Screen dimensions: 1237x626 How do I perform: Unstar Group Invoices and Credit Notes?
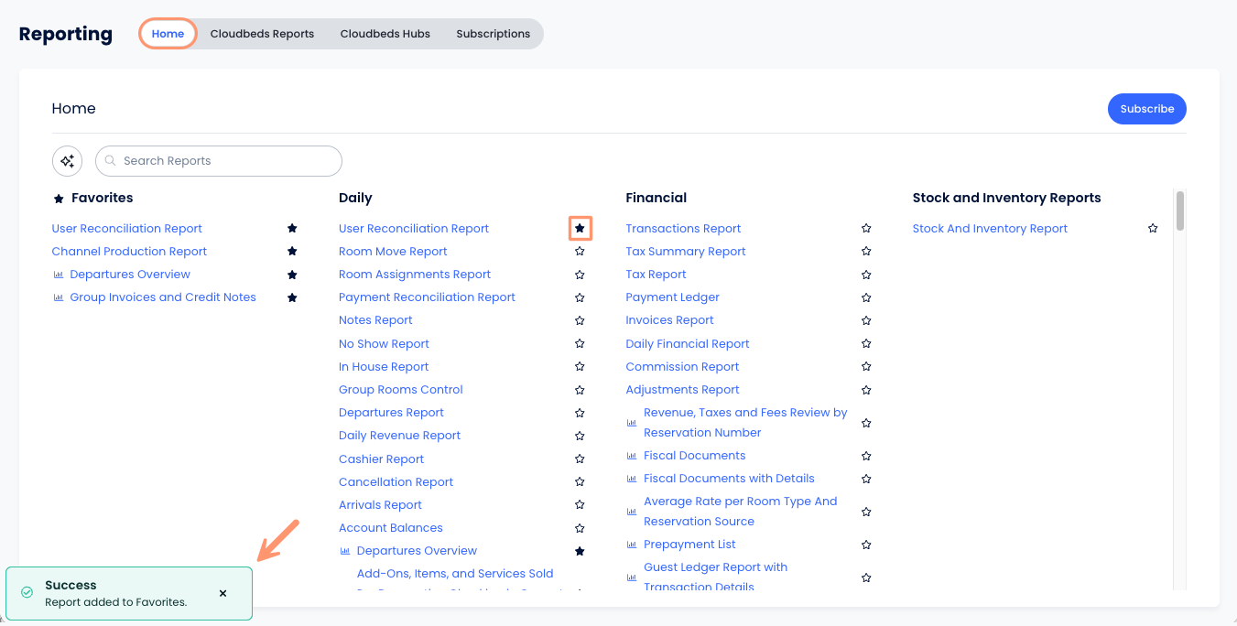pos(292,297)
